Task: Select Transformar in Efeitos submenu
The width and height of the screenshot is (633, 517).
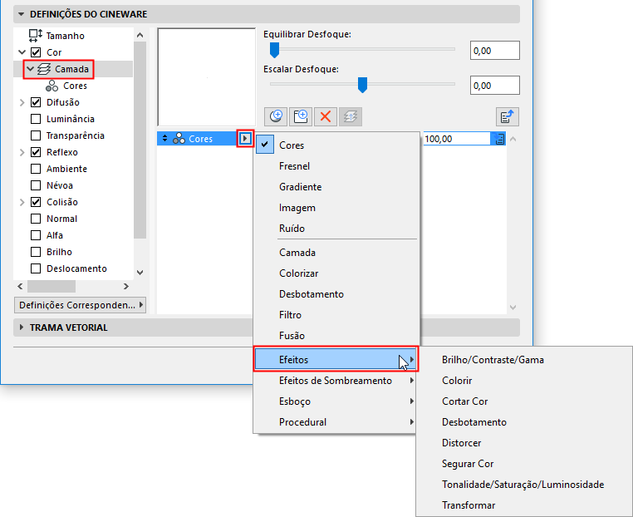Action: tap(524, 505)
